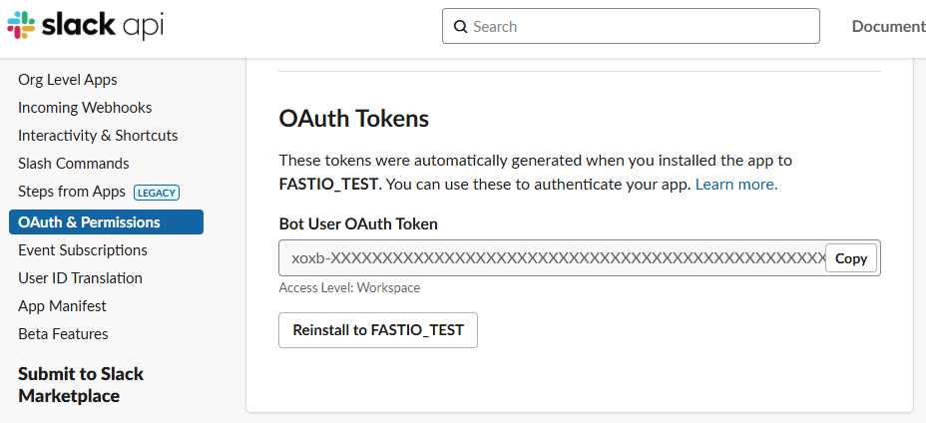Click the Access Level: Workspace text
The width and height of the screenshot is (926, 423).
pos(349,288)
